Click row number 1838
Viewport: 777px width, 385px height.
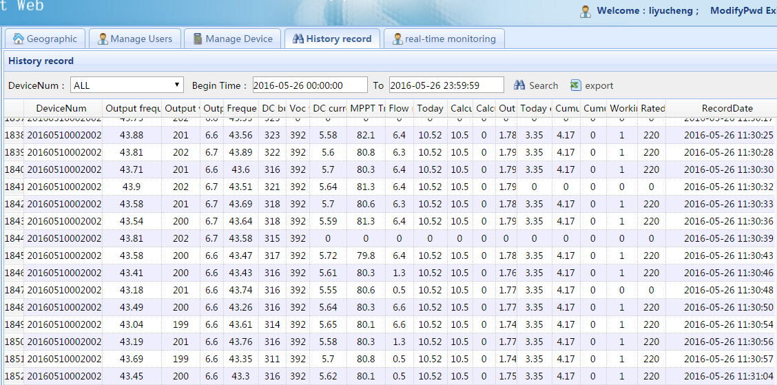tap(14, 135)
